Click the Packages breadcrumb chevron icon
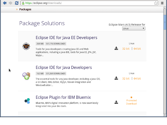The width and height of the screenshot is (167, 125). click(x=17, y=9)
